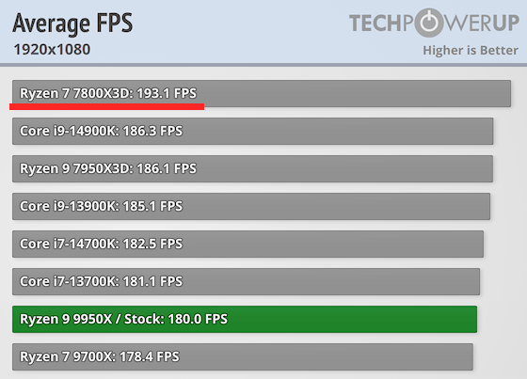Click the 185.1 FPS value label
Viewport: 527px width, 379px height.
pyautogui.click(x=152, y=206)
